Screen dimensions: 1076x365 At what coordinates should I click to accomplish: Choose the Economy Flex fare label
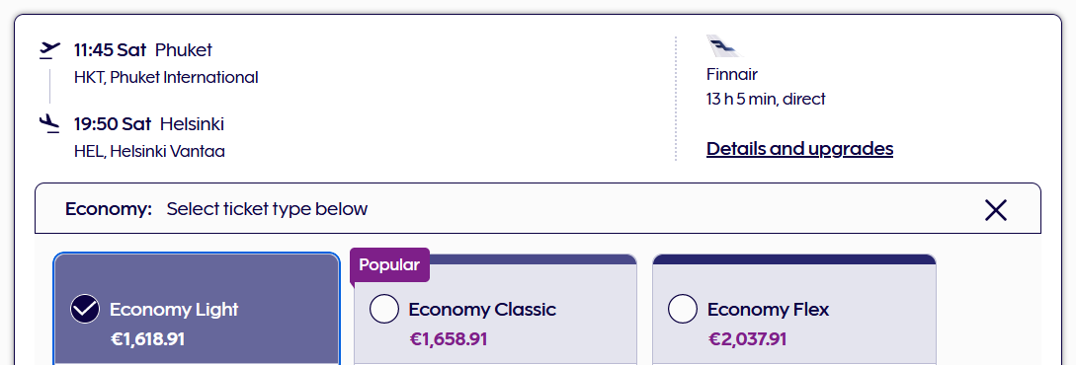768,310
